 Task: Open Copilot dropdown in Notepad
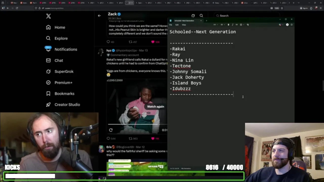coord(281,25)
